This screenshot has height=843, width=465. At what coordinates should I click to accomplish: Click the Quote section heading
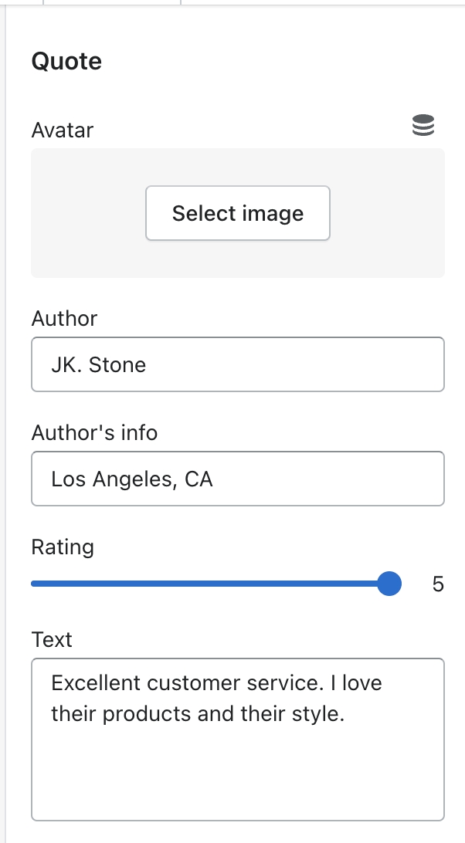pos(66,61)
